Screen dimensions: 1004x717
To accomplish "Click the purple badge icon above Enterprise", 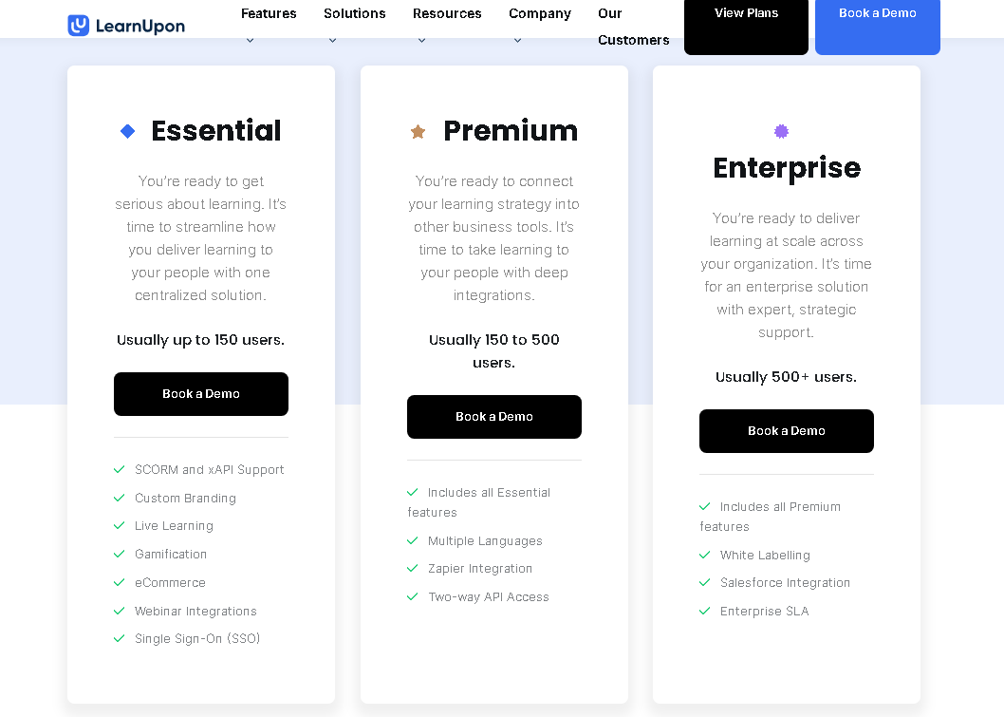I will click(x=781, y=131).
